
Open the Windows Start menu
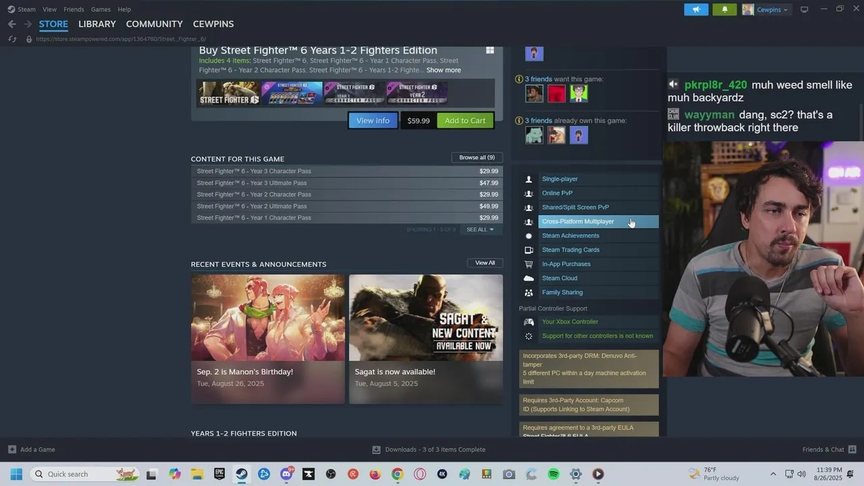(x=16, y=474)
